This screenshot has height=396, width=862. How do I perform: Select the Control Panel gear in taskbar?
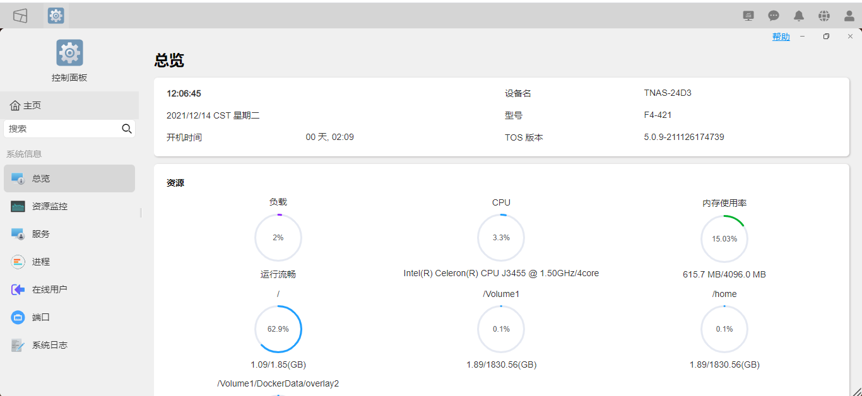pyautogui.click(x=56, y=16)
